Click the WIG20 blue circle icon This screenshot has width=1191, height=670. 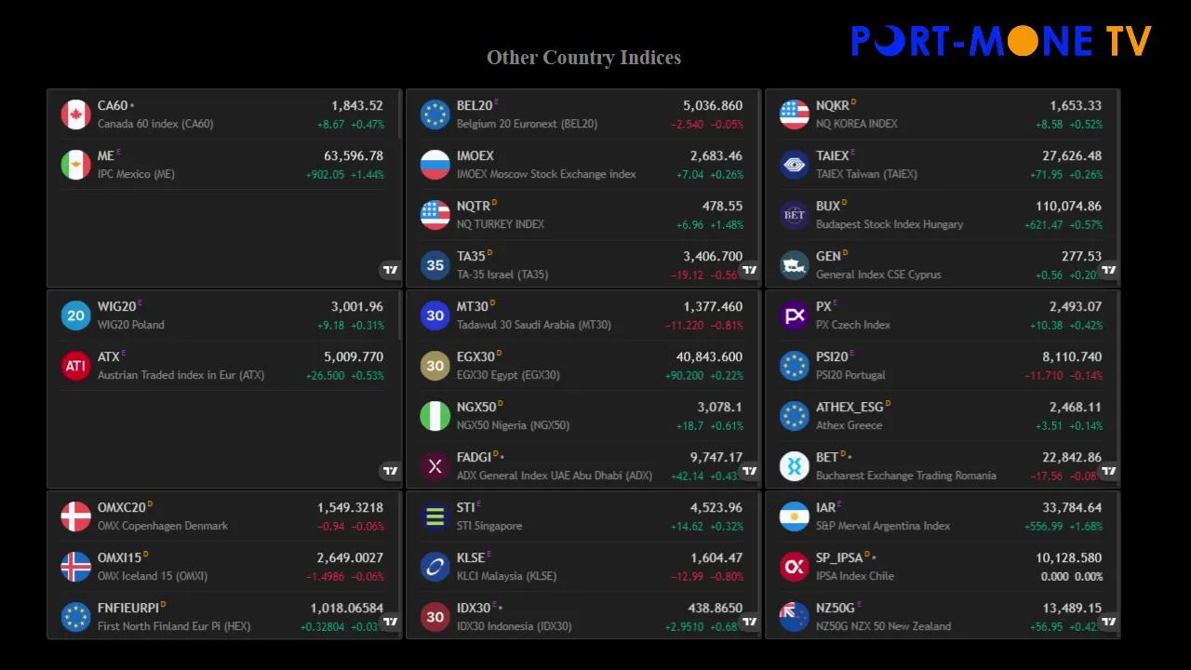point(75,315)
